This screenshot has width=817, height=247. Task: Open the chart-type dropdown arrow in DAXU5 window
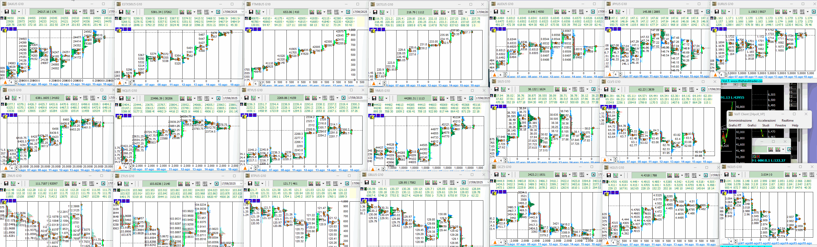[x=19, y=12]
